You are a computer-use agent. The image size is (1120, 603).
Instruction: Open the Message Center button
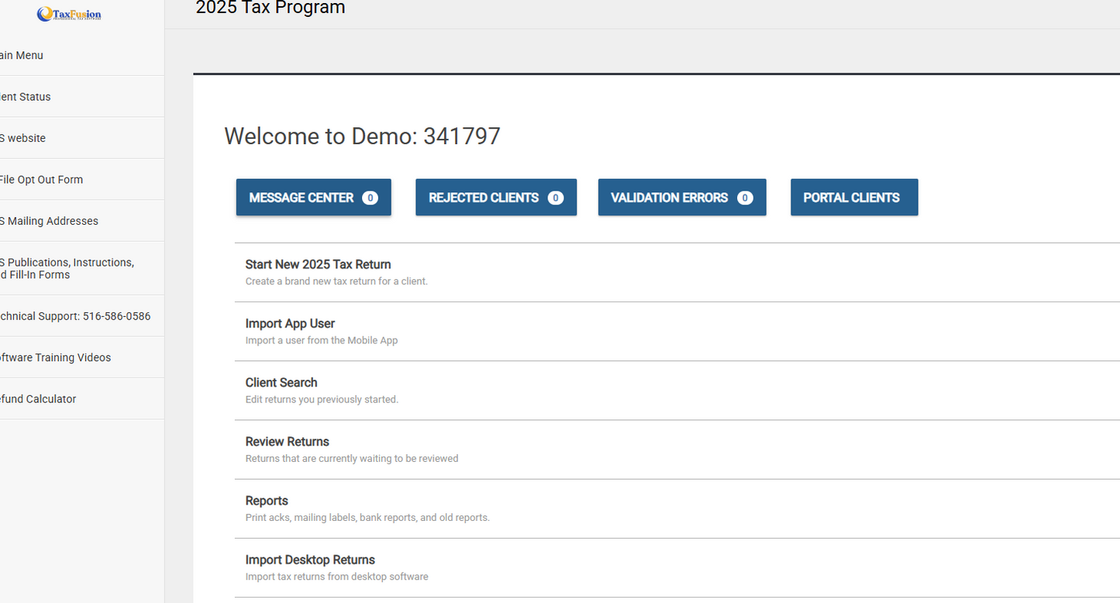pyautogui.click(x=313, y=198)
